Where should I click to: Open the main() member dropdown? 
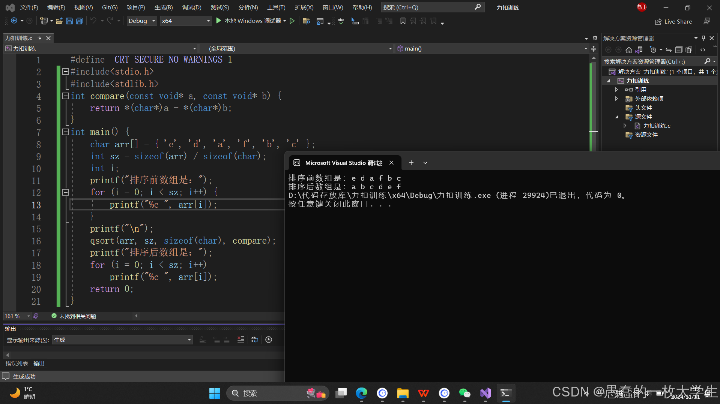[492, 48]
